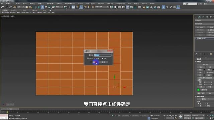Screen dimensions: 214x120
Task: Open the Modifier List dropdown
Action: pyautogui.click(x=204, y=24)
